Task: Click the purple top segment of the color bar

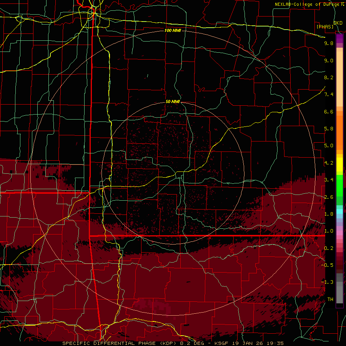Action: 339,39
